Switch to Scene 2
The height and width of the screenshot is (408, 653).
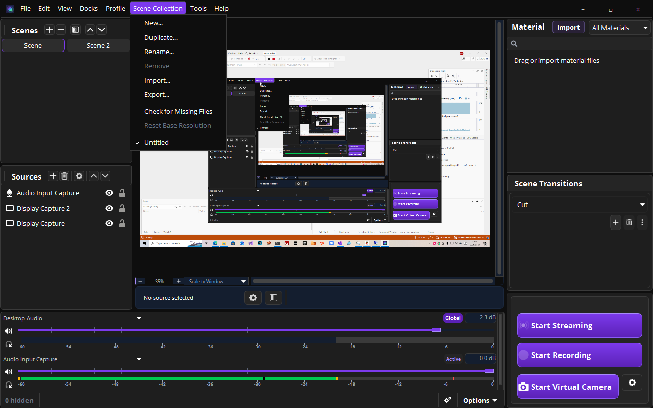[98, 45]
